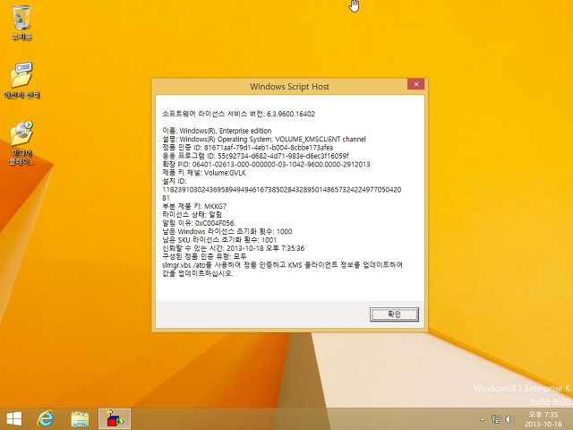Click the 응용 프로그램 ID line
The height and width of the screenshot is (430, 573).
point(255,156)
